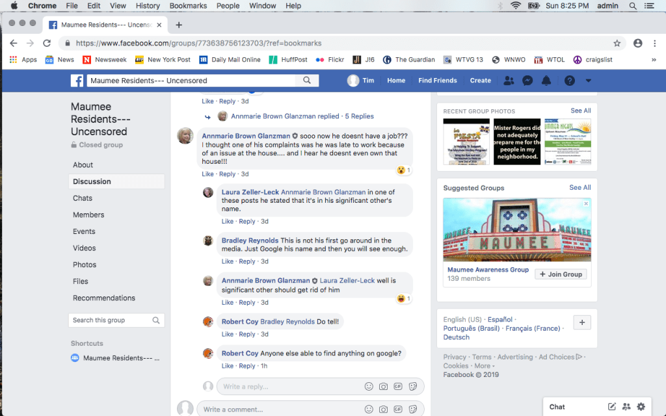This screenshot has height=416, width=666.
Task: Click the search magnifier button in Facebook bar
Action: (306, 81)
